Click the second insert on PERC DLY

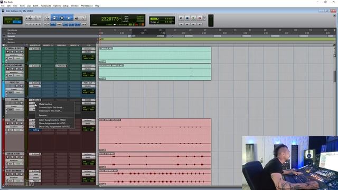click(x=35, y=86)
